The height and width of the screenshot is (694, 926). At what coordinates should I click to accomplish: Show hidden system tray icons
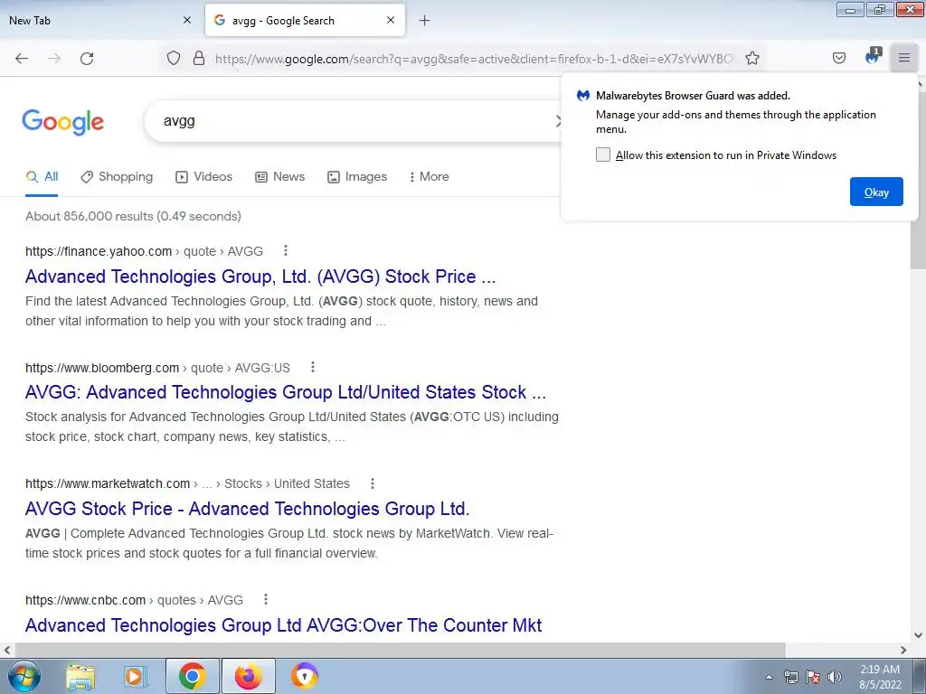point(769,677)
